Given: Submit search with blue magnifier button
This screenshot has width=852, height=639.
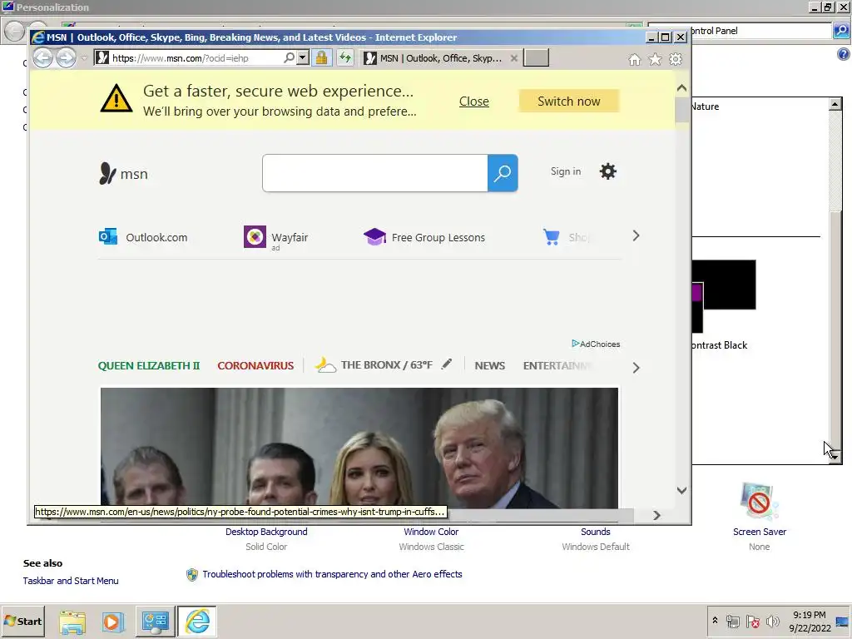Looking at the screenshot, I should [503, 173].
